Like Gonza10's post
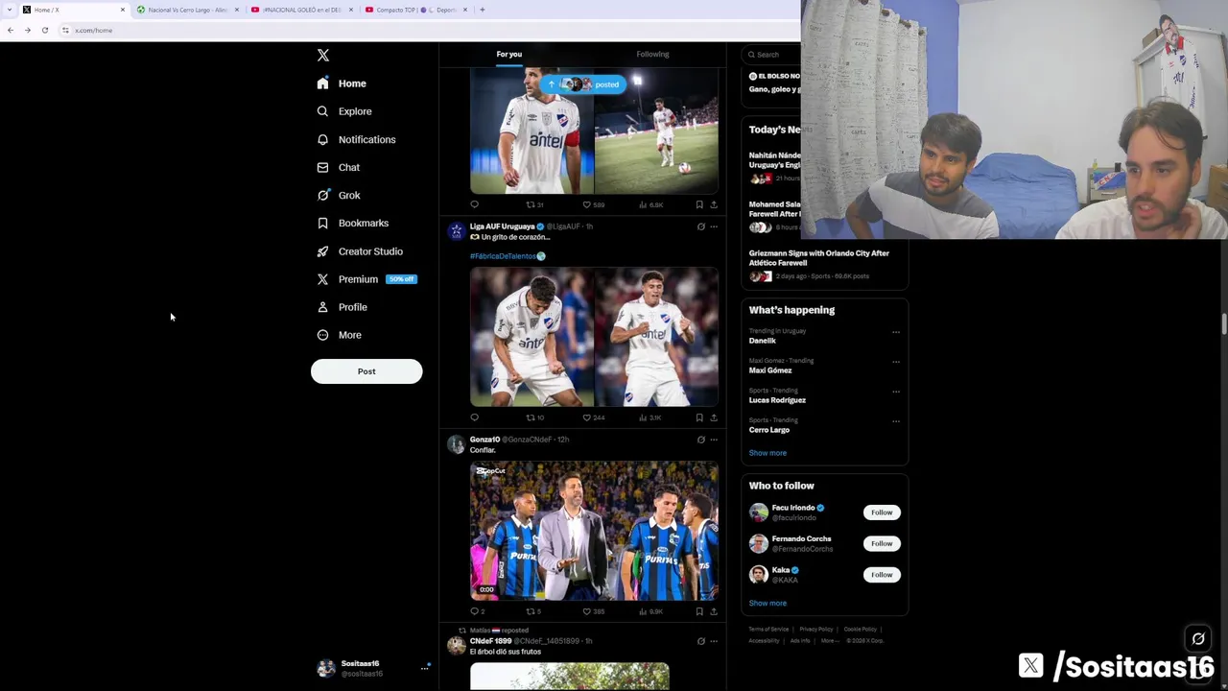 coord(593,611)
